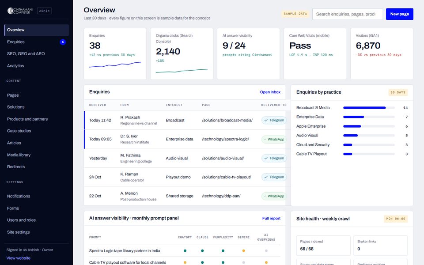Click the WhatsApp badge in Dr. S. Iyer row
This screenshot has width=424, height=265.
(x=274, y=139)
